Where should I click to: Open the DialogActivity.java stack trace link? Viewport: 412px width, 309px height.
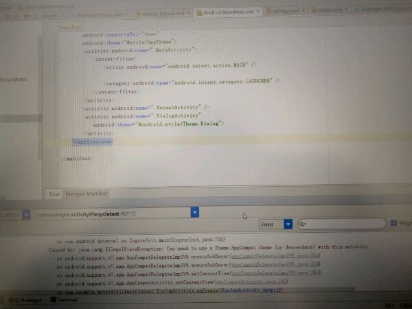(251, 290)
